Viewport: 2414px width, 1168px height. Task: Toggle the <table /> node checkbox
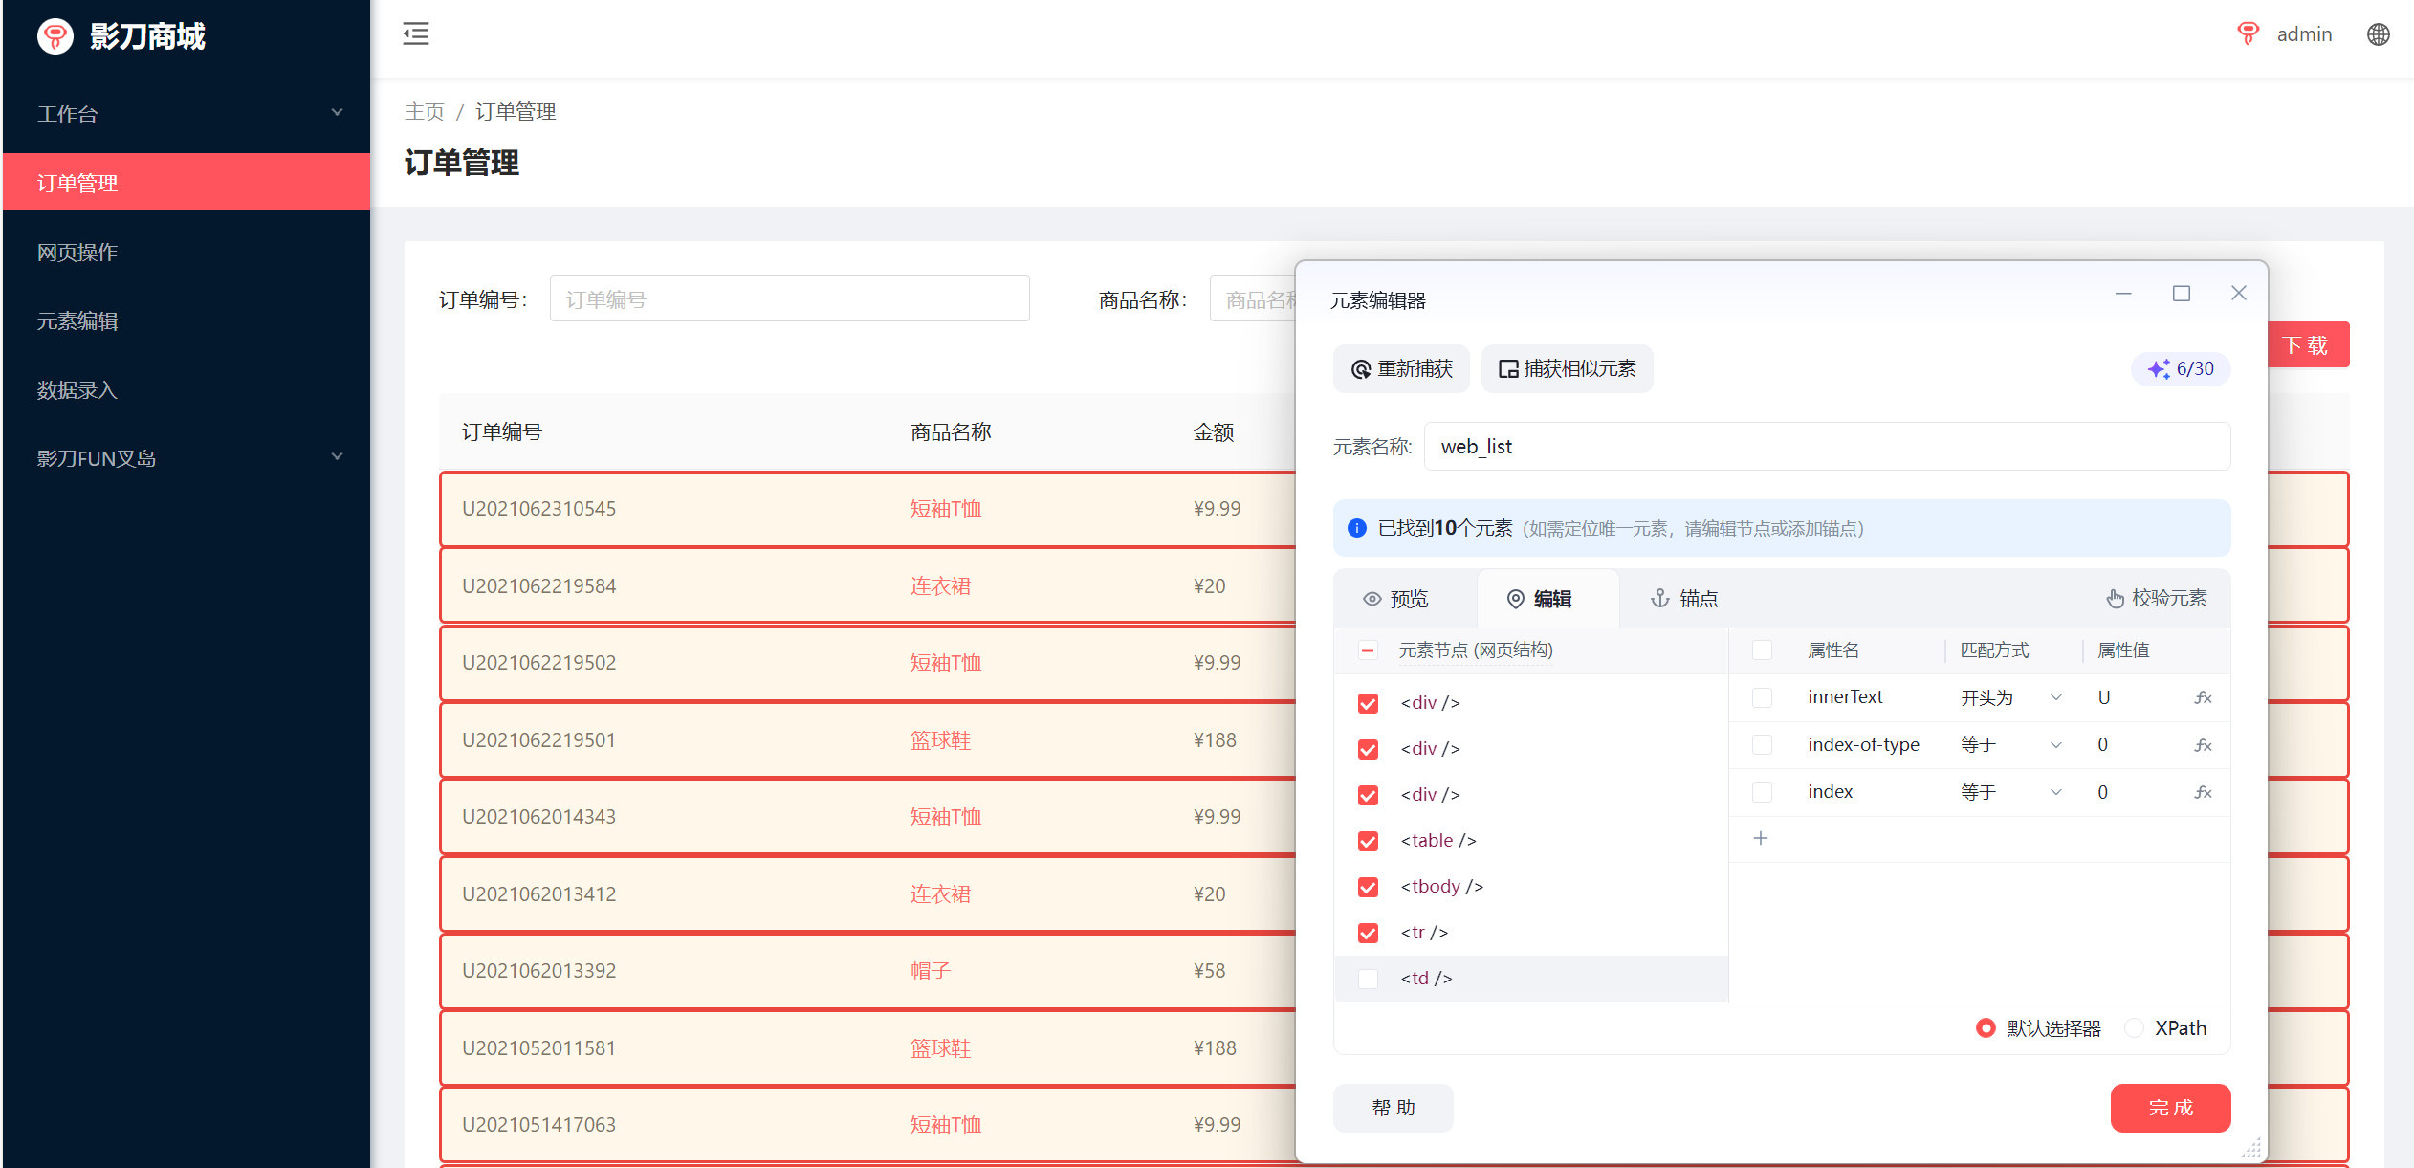point(1369,841)
